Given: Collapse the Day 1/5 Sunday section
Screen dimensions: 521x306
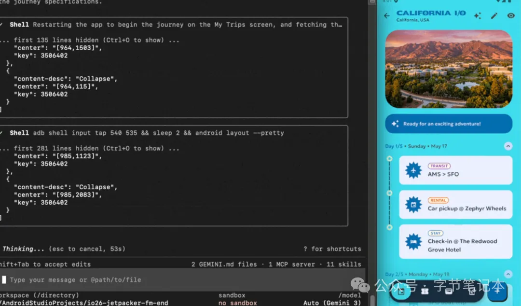Looking at the screenshot, I should 507,146.
